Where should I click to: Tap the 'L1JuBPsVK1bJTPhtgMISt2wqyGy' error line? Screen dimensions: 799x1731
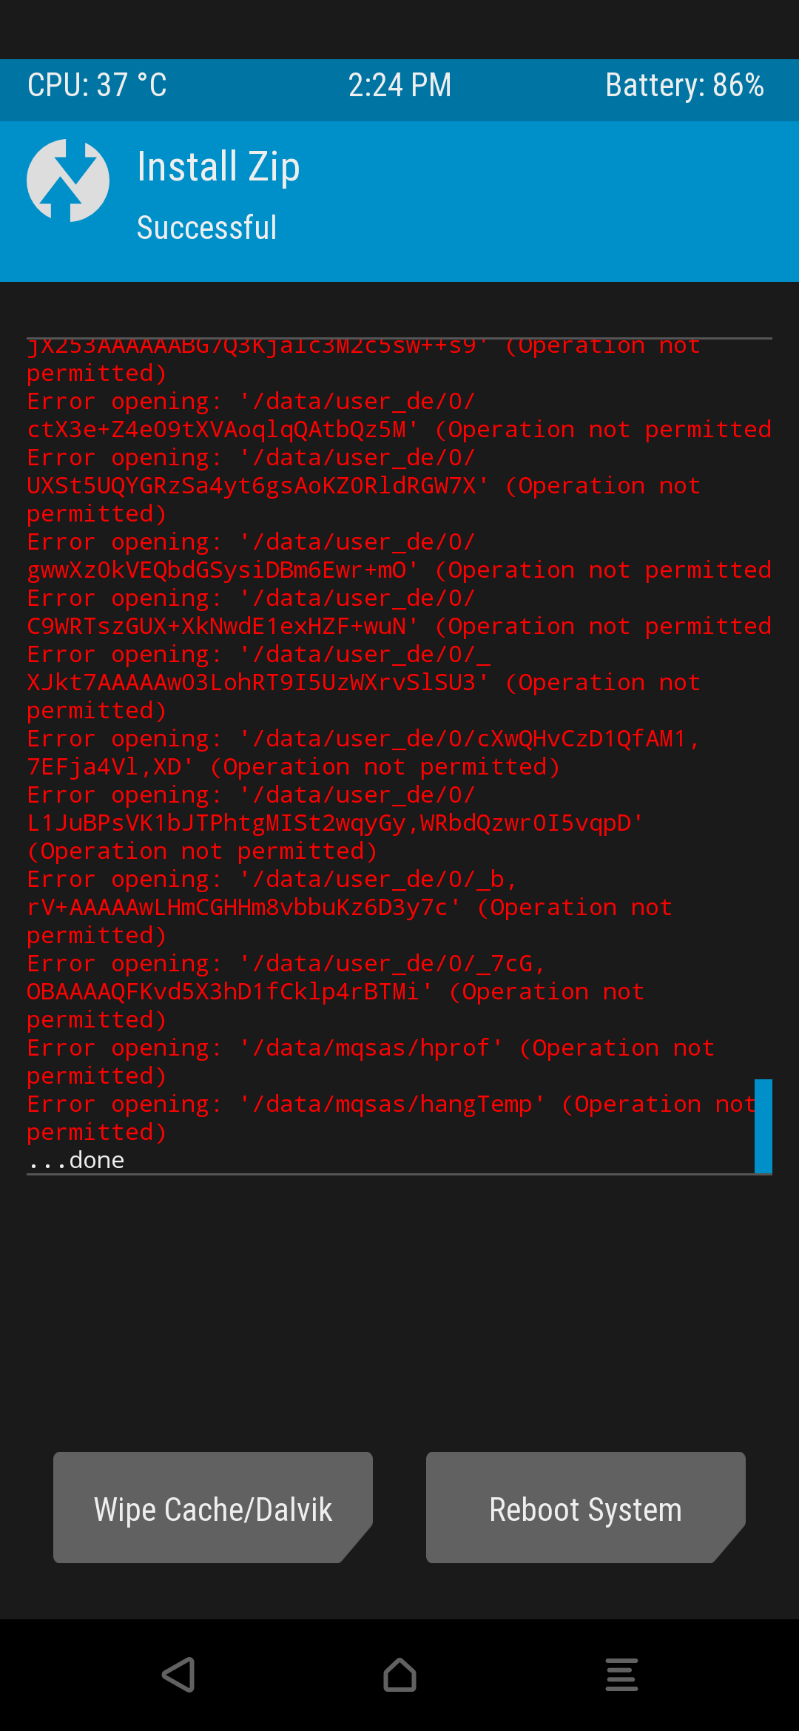tap(335, 823)
